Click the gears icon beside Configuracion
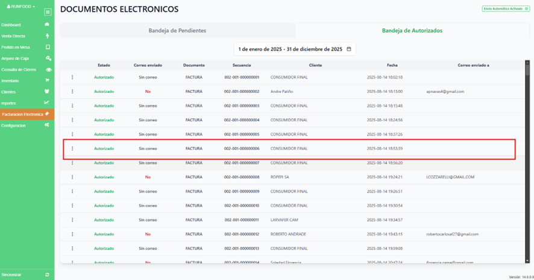The image size is (534, 280). pyautogui.click(x=47, y=125)
